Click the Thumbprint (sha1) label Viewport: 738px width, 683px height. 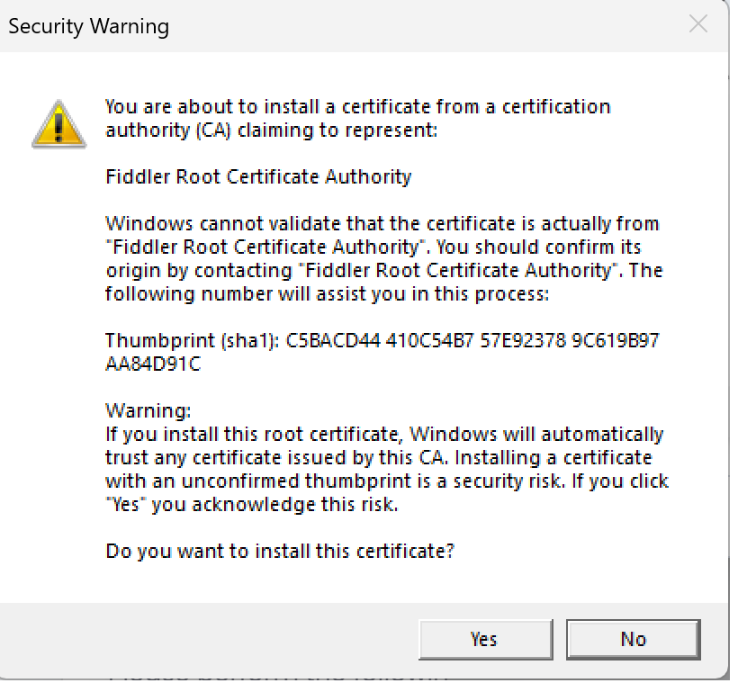click(193, 340)
